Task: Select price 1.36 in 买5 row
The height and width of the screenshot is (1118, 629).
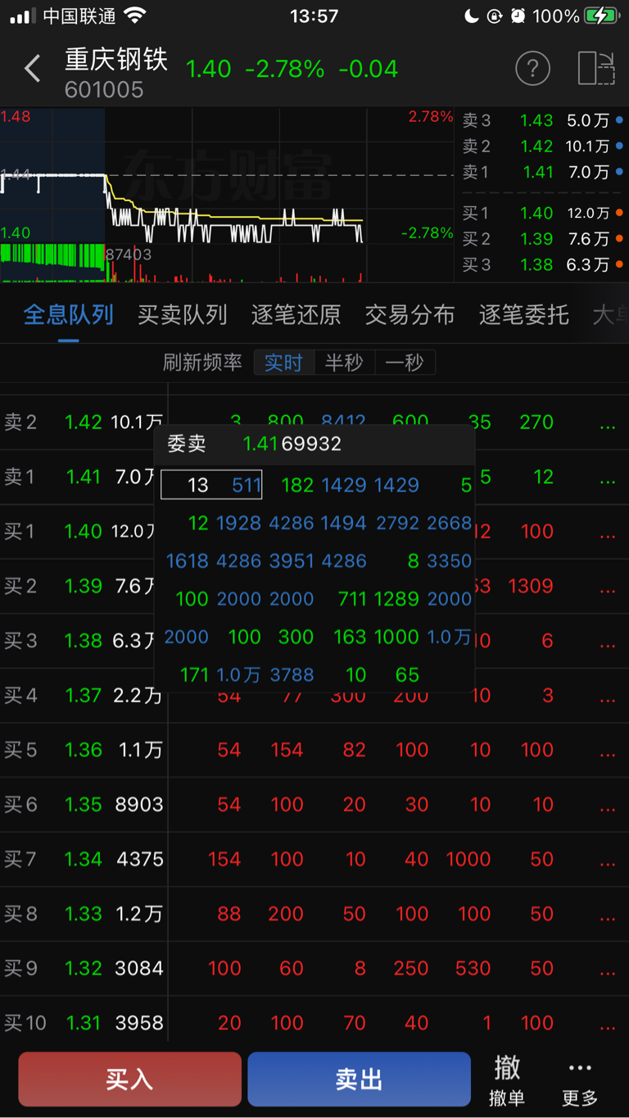Action: (84, 750)
